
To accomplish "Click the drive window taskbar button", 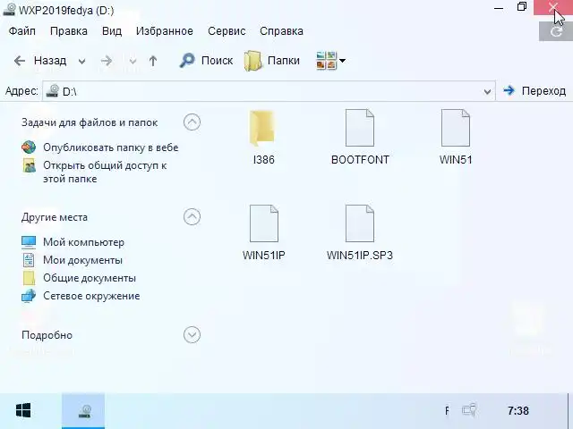I will 83,411.
